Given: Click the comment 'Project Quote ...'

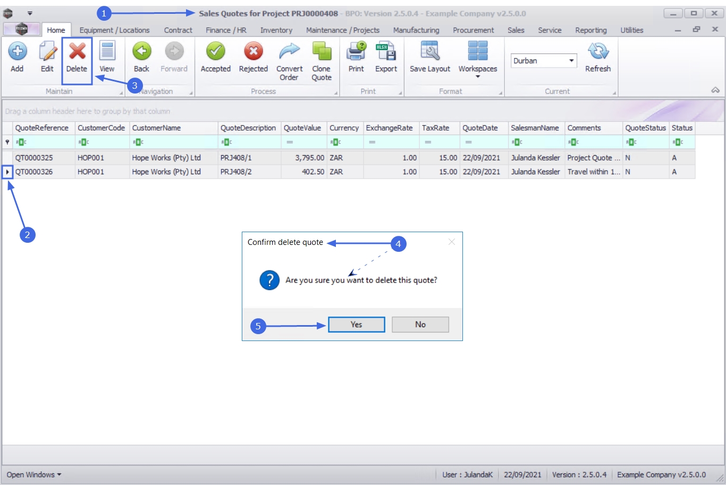Looking at the screenshot, I should 594,158.
